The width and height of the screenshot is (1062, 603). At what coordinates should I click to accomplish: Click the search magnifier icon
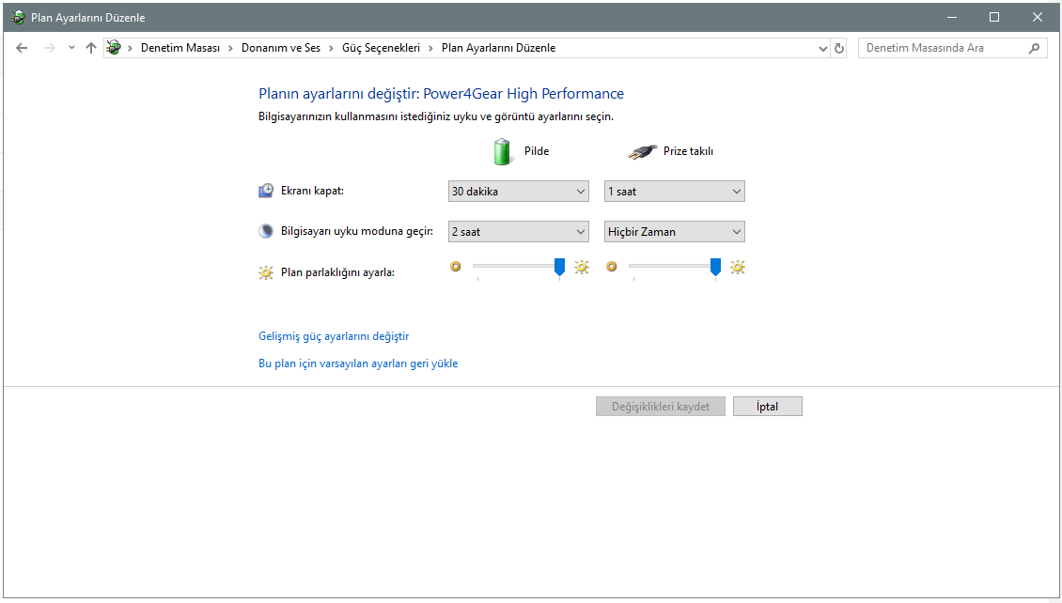tap(1034, 48)
